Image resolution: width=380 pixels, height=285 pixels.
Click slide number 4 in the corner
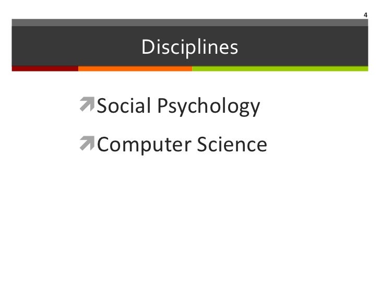point(365,15)
